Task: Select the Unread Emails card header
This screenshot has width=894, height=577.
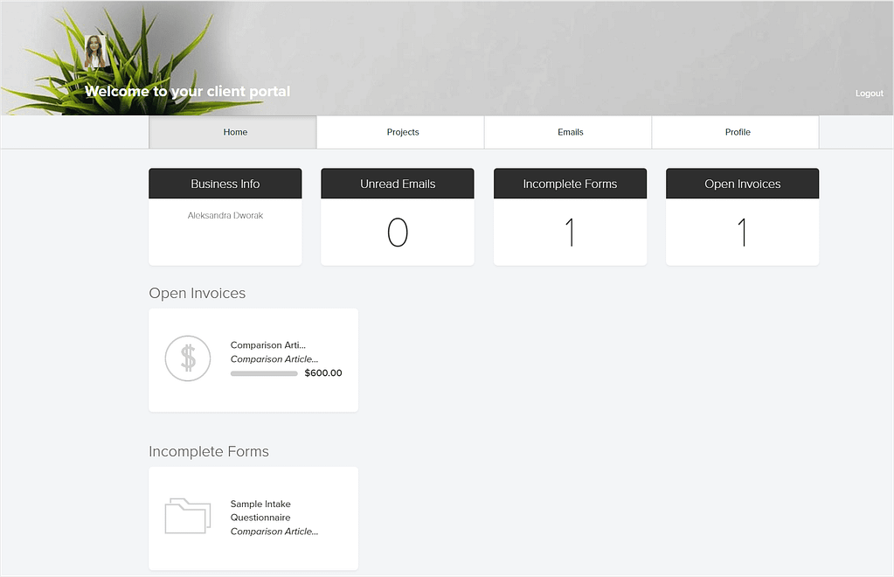Action: pos(398,184)
